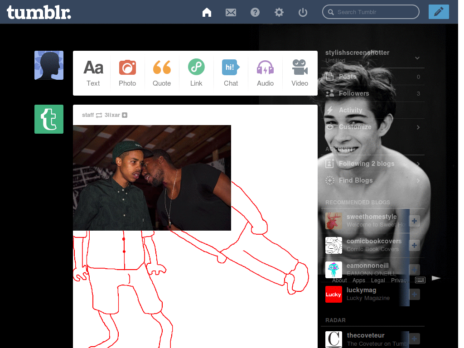This screenshot has width=464, height=348.
Task: Start a Chat post
Action: (x=231, y=72)
